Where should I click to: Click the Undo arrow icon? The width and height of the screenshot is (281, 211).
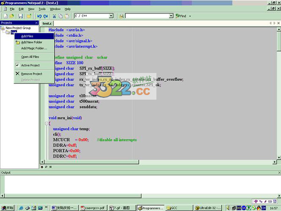click(x=39, y=16)
